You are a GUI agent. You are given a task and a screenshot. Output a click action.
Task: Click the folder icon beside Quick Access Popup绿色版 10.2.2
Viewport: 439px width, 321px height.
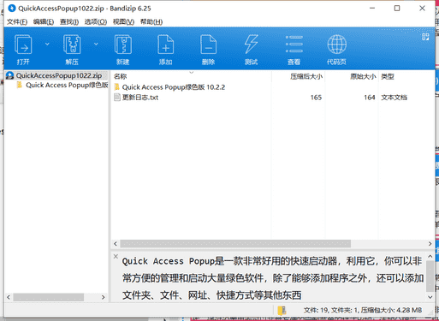pyautogui.click(x=117, y=87)
